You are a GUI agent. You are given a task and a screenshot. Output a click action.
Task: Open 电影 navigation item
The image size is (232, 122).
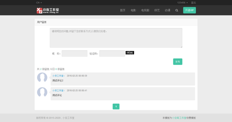click(x=133, y=10)
